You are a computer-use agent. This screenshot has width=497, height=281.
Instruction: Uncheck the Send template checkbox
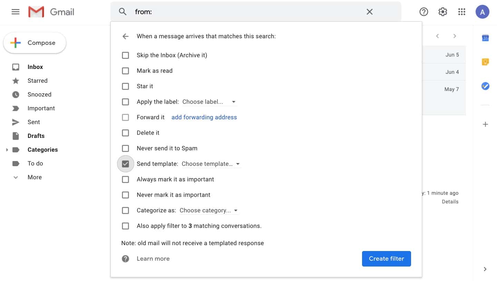coord(126,164)
